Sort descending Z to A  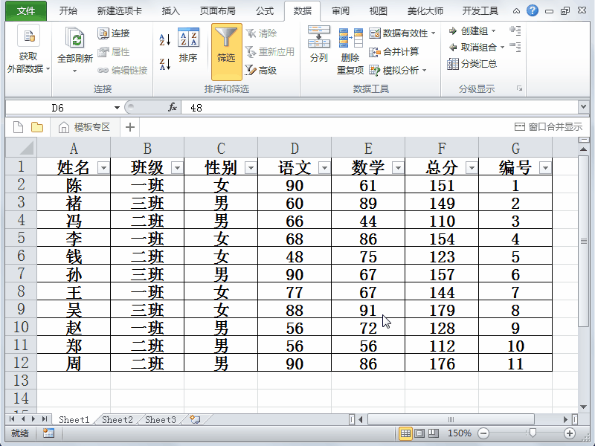pos(164,65)
